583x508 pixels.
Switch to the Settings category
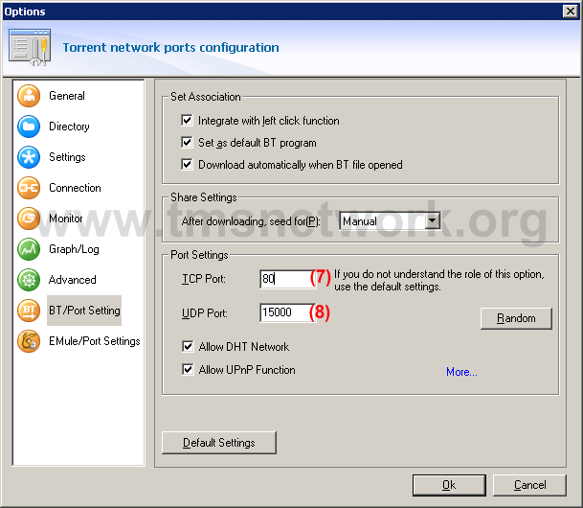(x=67, y=157)
